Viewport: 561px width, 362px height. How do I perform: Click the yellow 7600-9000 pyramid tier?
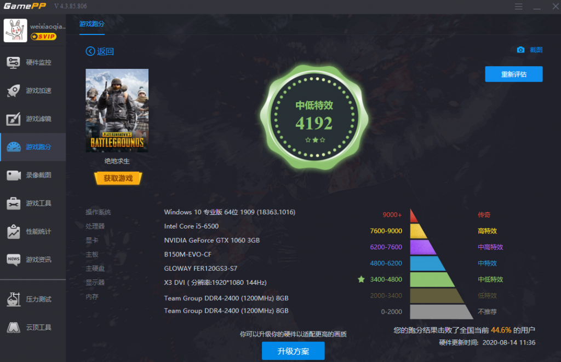pyautogui.click(x=419, y=231)
